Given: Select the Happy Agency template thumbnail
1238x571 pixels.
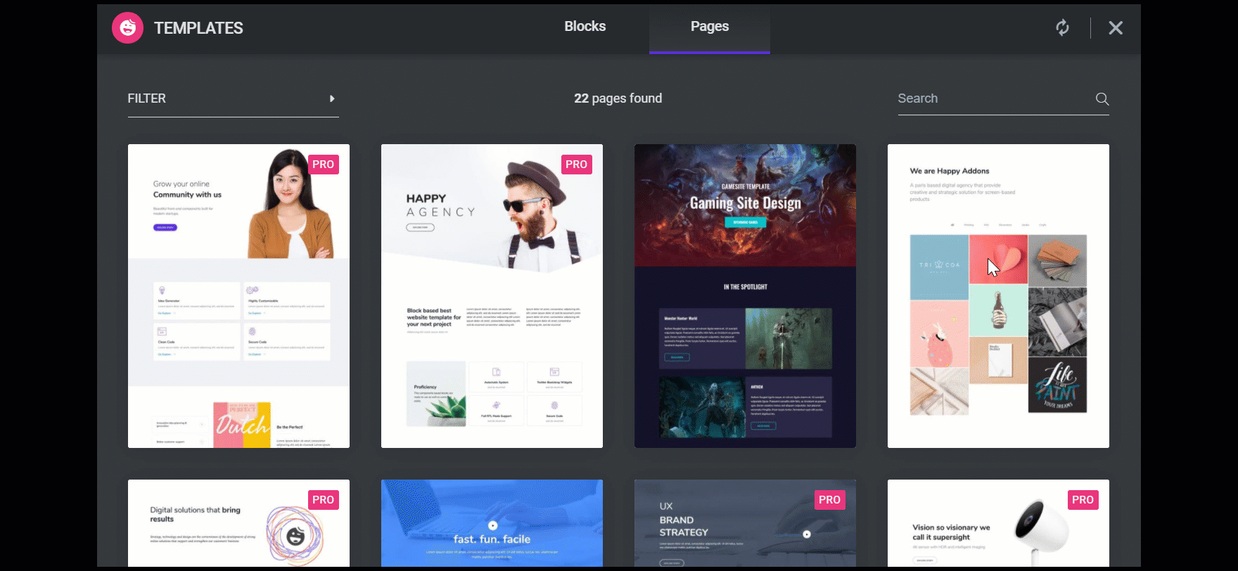Looking at the screenshot, I should click(x=492, y=295).
